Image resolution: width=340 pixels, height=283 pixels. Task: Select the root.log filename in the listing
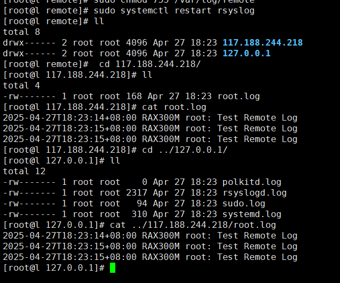coord(238,96)
